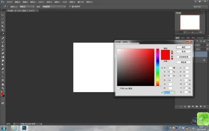Select the Pen tool
The image size is (209, 131).
3,69
